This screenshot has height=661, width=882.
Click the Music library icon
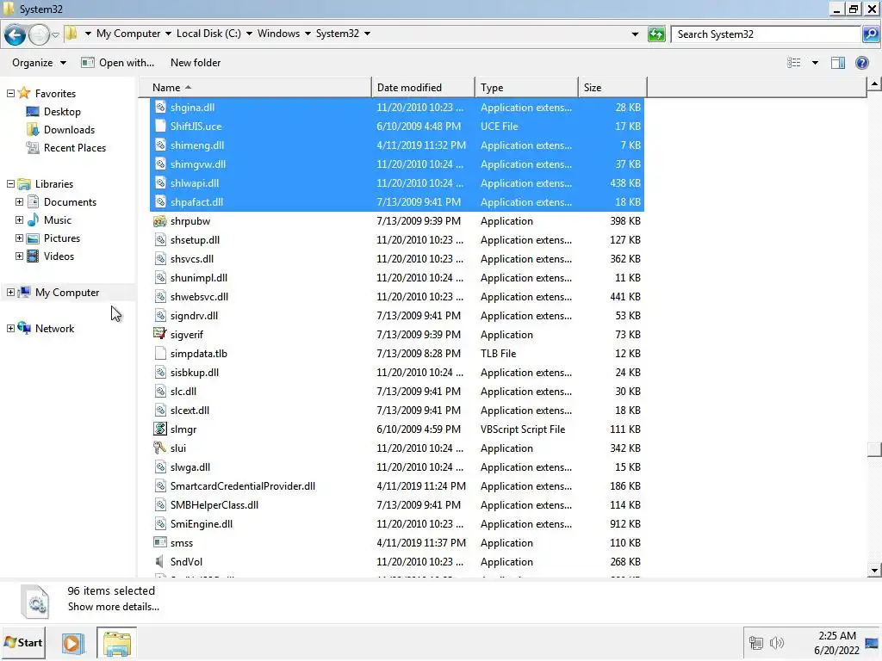33,219
